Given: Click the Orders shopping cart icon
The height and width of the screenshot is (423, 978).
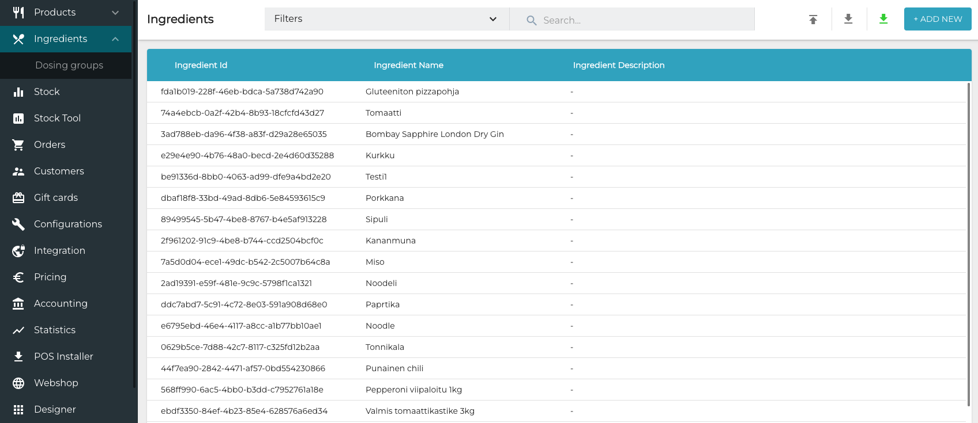Looking at the screenshot, I should (18, 145).
